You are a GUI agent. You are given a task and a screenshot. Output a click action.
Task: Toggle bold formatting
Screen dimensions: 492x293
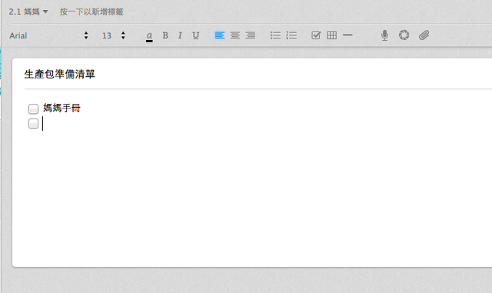tap(165, 35)
